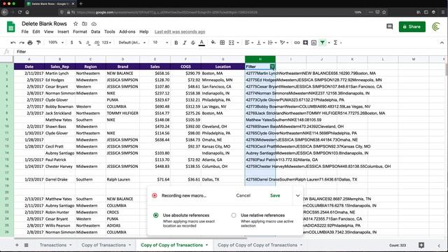The image size is (448, 252).
Task: Select Use absolute references
Action: point(155,215)
